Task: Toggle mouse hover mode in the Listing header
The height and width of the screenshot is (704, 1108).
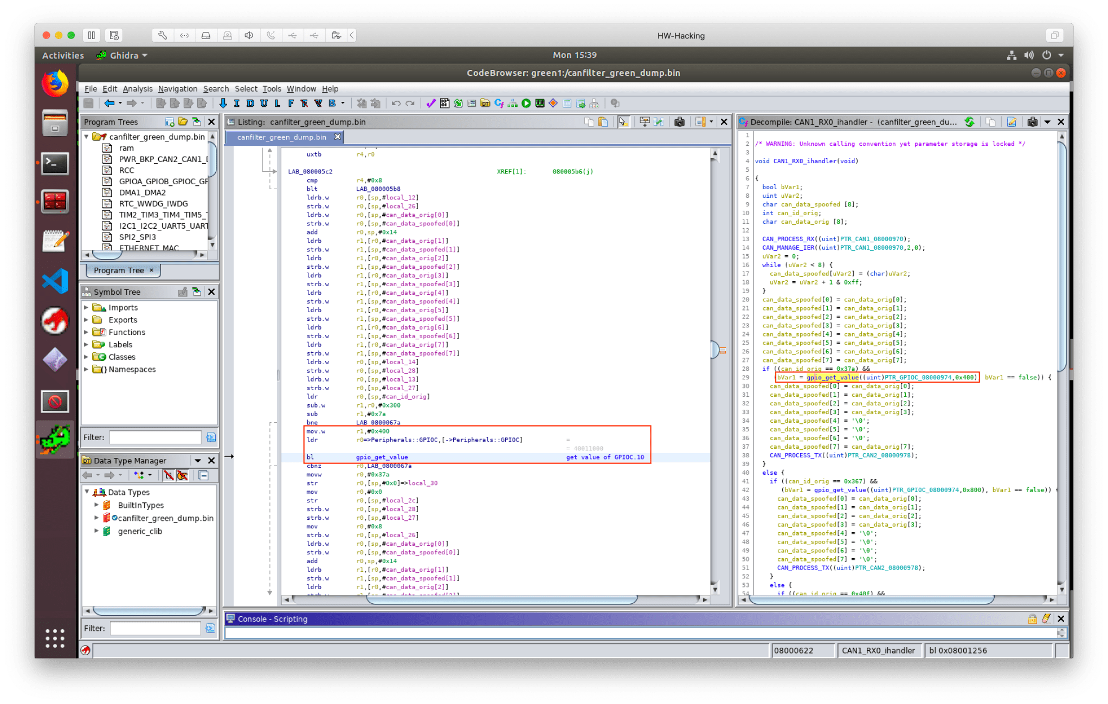Action: [x=623, y=122]
